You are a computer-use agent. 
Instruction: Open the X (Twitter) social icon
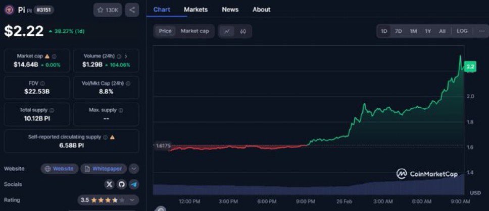pos(109,184)
